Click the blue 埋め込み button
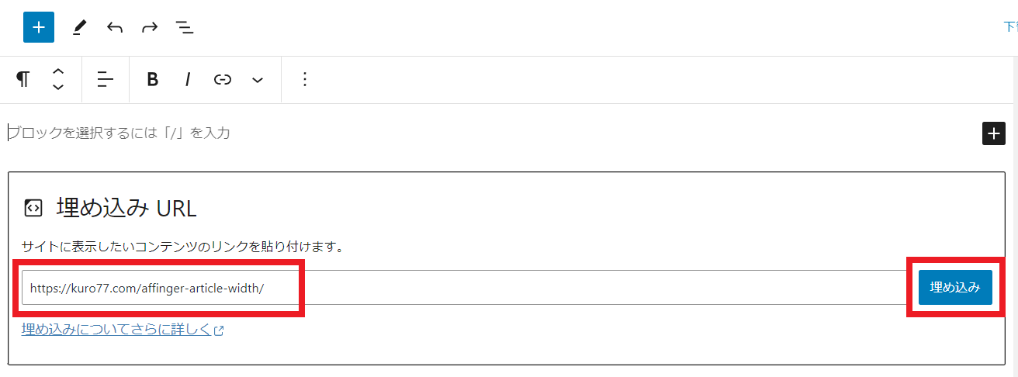This screenshot has width=1018, height=377. pos(955,287)
